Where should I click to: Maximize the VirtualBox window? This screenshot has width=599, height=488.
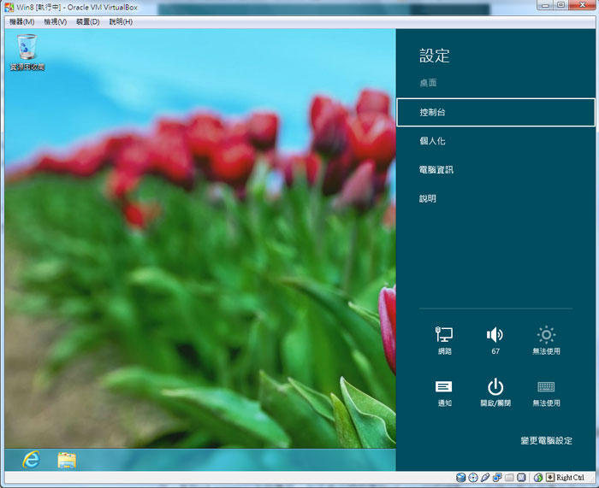point(560,5)
